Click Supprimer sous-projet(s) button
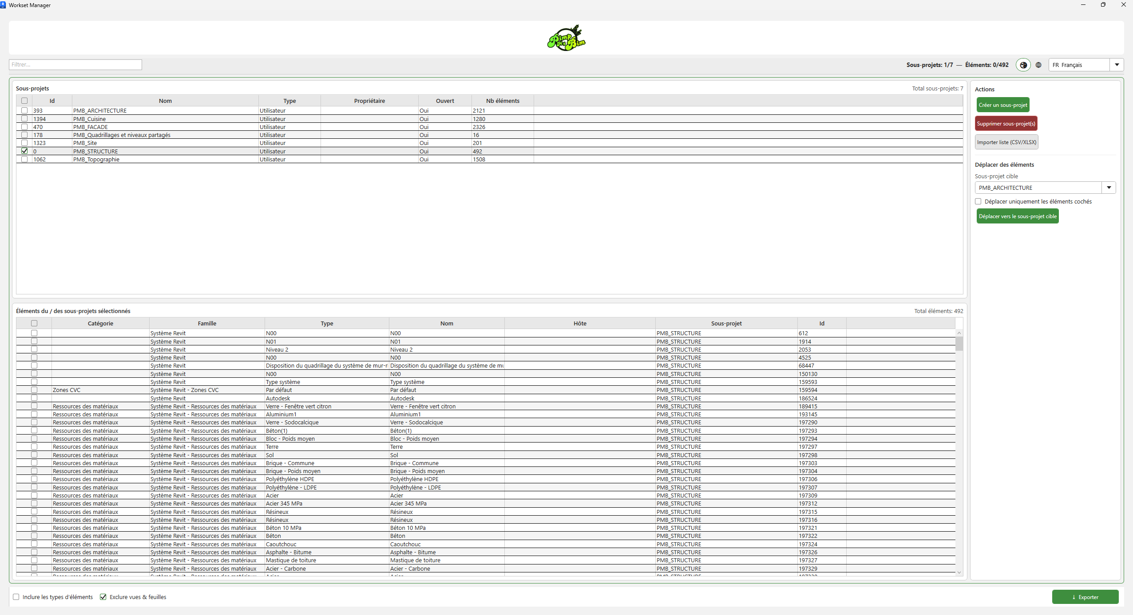The image size is (1133, 615). tap(1006, 124)
